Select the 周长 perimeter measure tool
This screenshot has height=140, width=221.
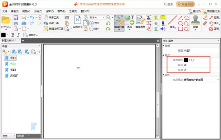[214, 23]
